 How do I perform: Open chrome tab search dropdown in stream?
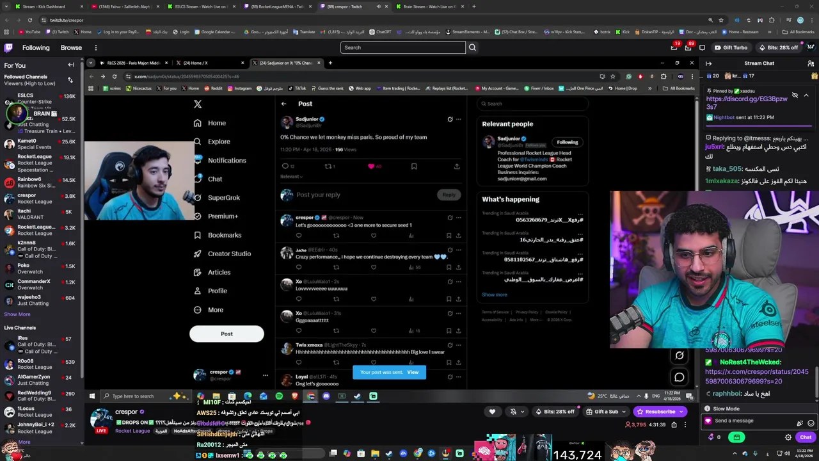click(91, 63)
